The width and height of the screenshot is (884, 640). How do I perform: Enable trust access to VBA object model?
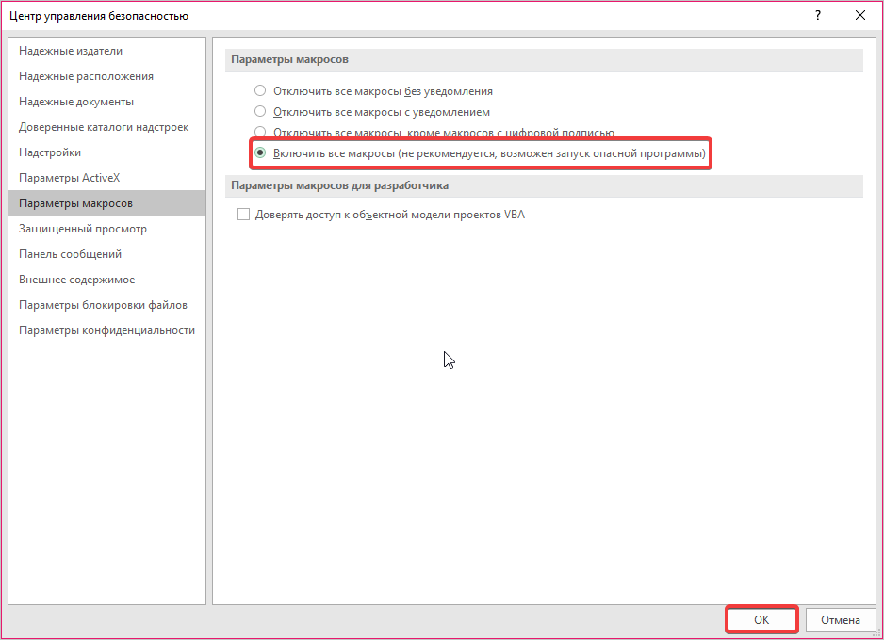[244, 215]
